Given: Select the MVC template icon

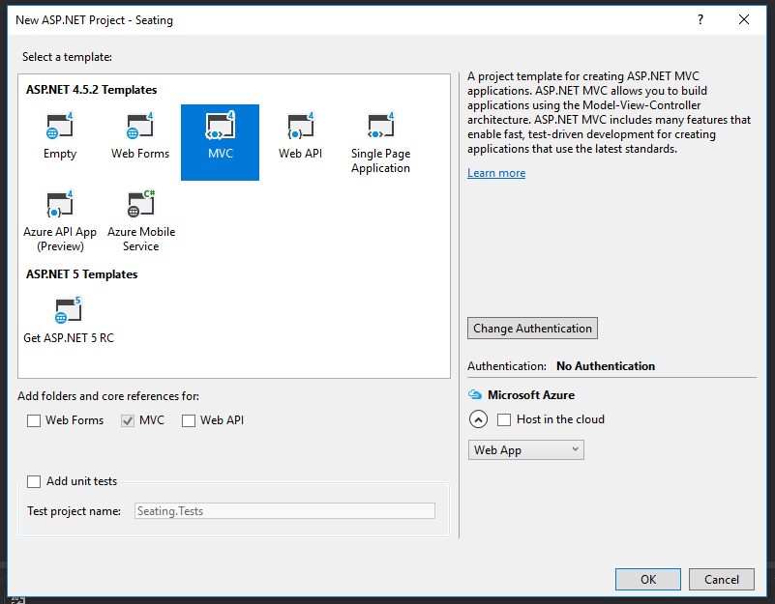Looking at the screenshot, I should point(220,126).
